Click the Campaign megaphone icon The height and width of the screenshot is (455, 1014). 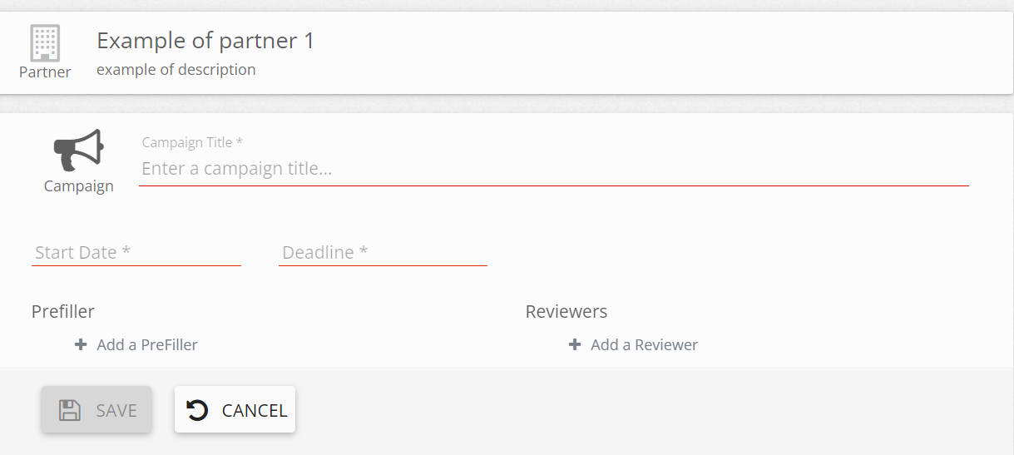pyautogui.click(x=78, y=151)
